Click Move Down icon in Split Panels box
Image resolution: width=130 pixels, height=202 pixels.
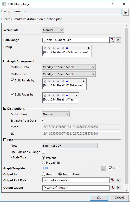tap(49, 81)
